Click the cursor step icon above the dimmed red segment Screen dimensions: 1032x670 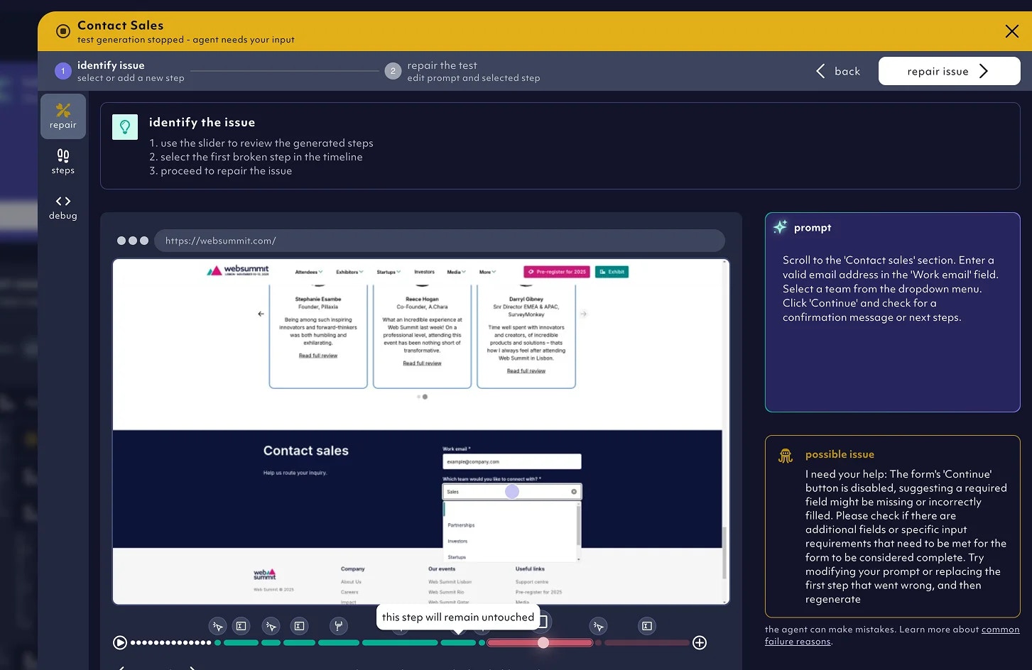(599, 626)
